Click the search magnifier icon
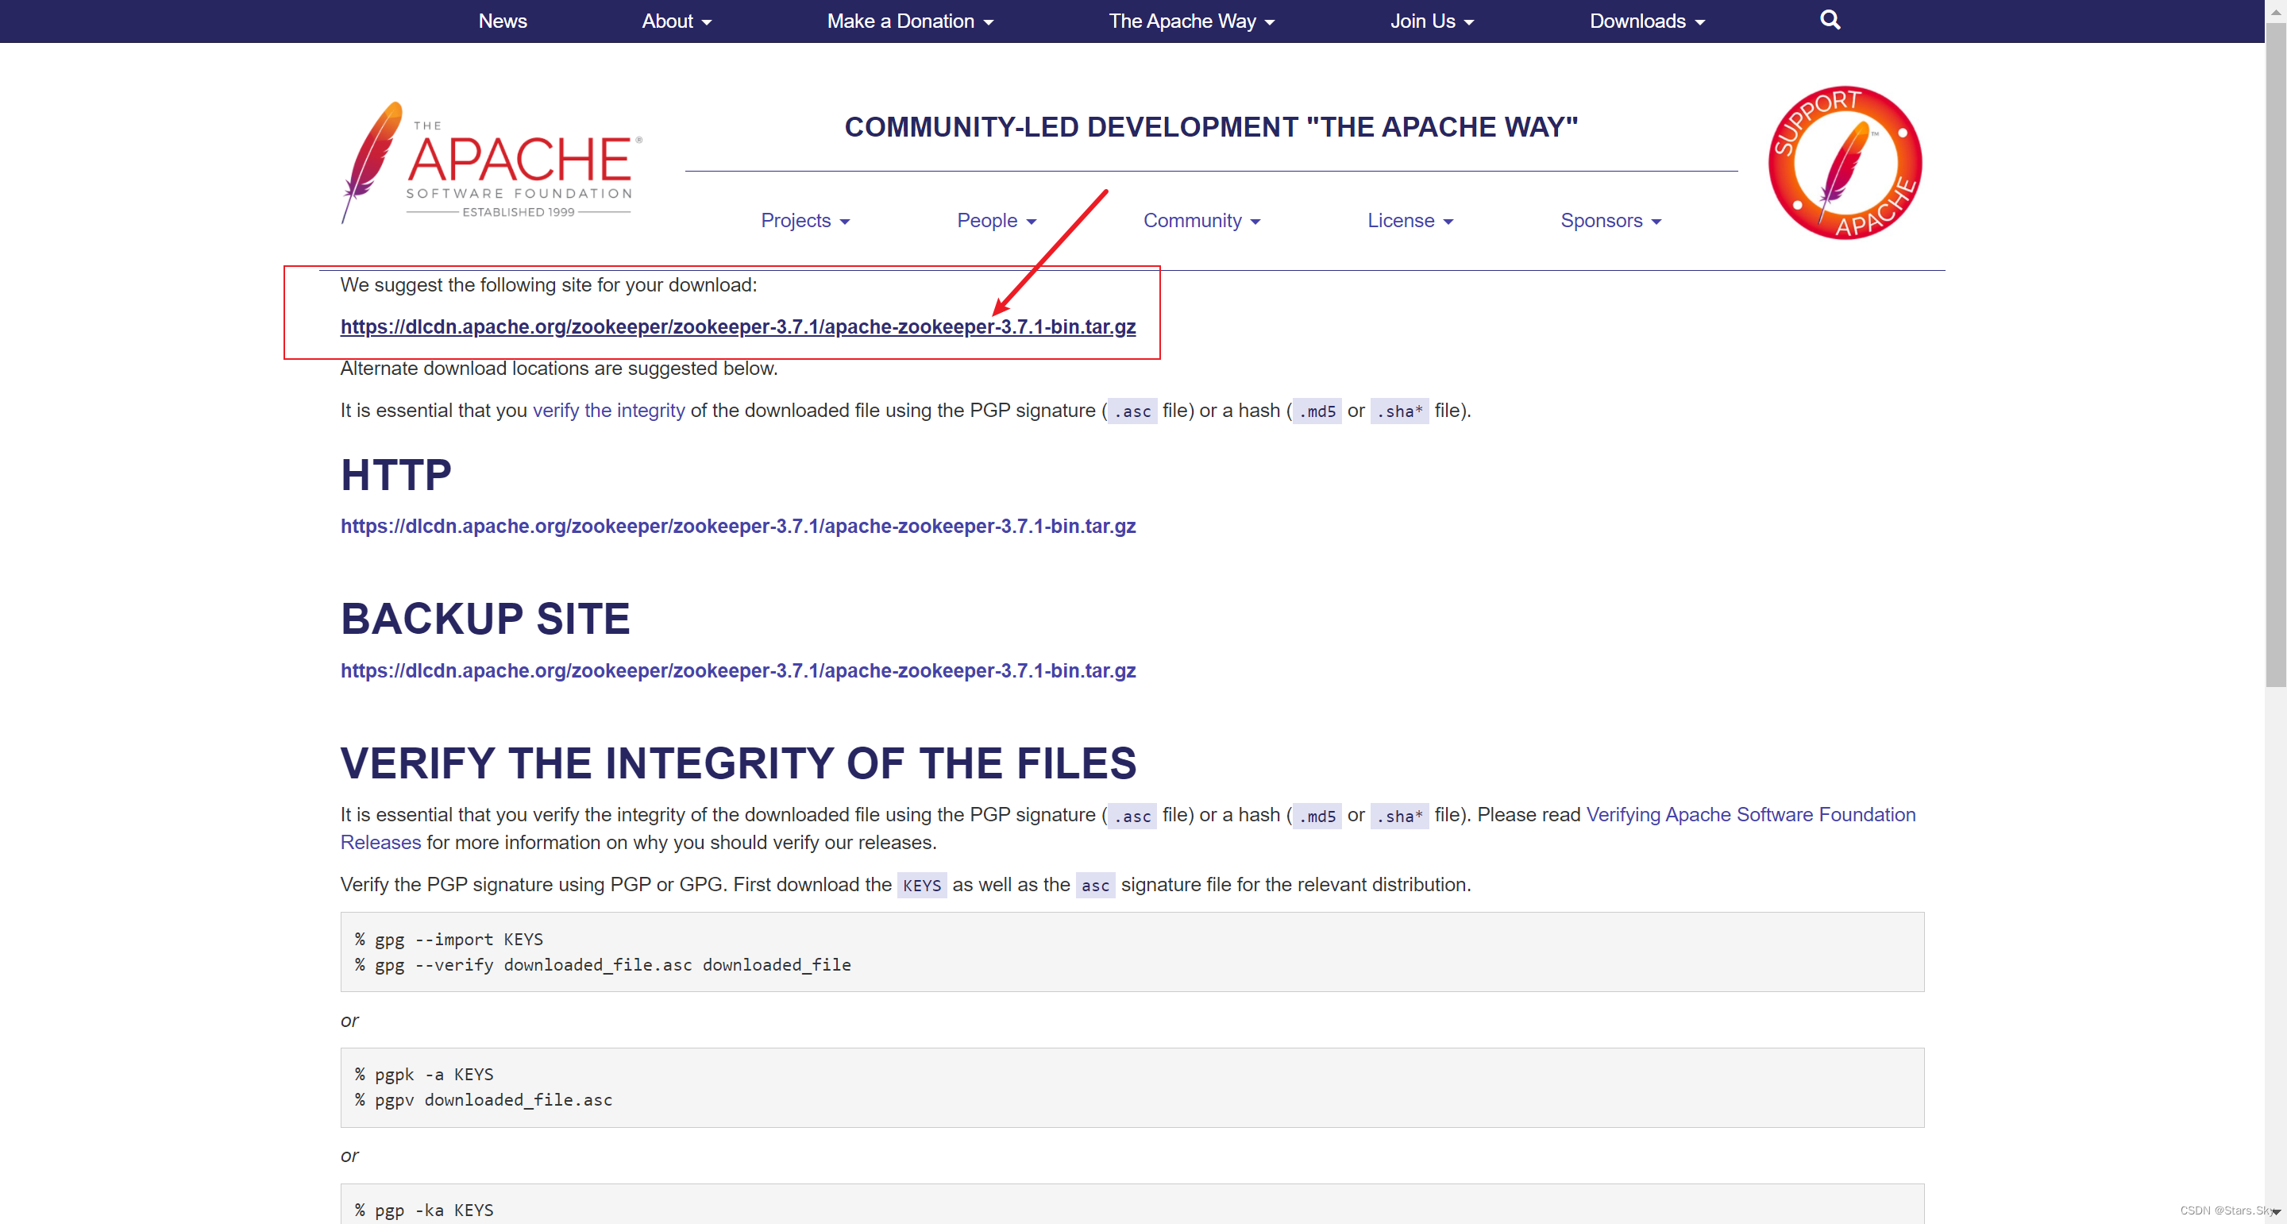The width and height of the screenshot is (2287, 1224). click(1830, 21)
